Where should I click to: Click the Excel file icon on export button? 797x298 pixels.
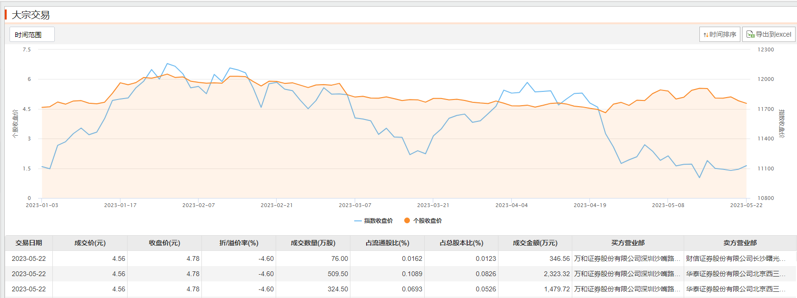(x=750, y=34)
